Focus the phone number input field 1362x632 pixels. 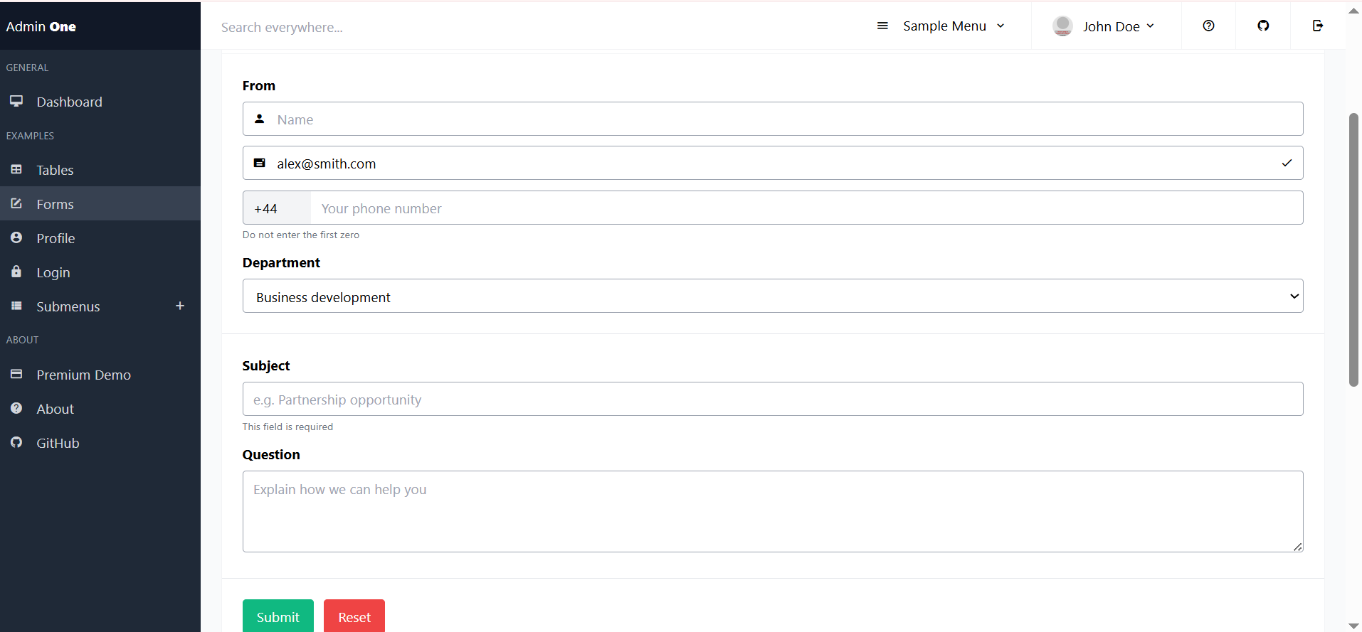806,208
